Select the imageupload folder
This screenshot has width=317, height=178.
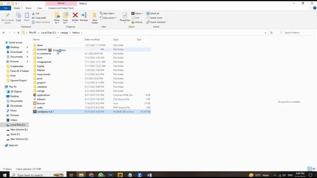44,62
